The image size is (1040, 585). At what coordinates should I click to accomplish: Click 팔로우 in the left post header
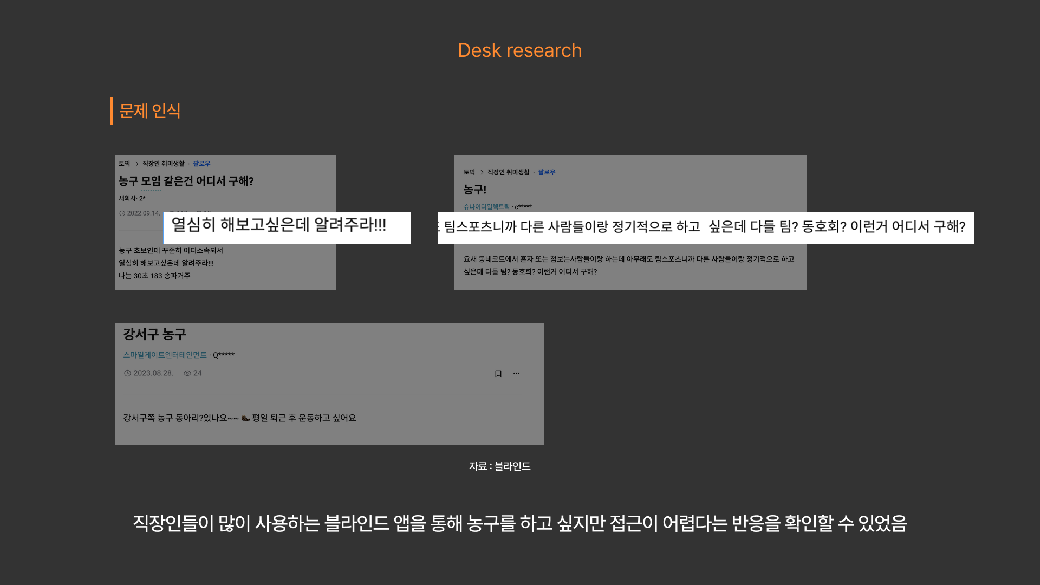[201, 164]
